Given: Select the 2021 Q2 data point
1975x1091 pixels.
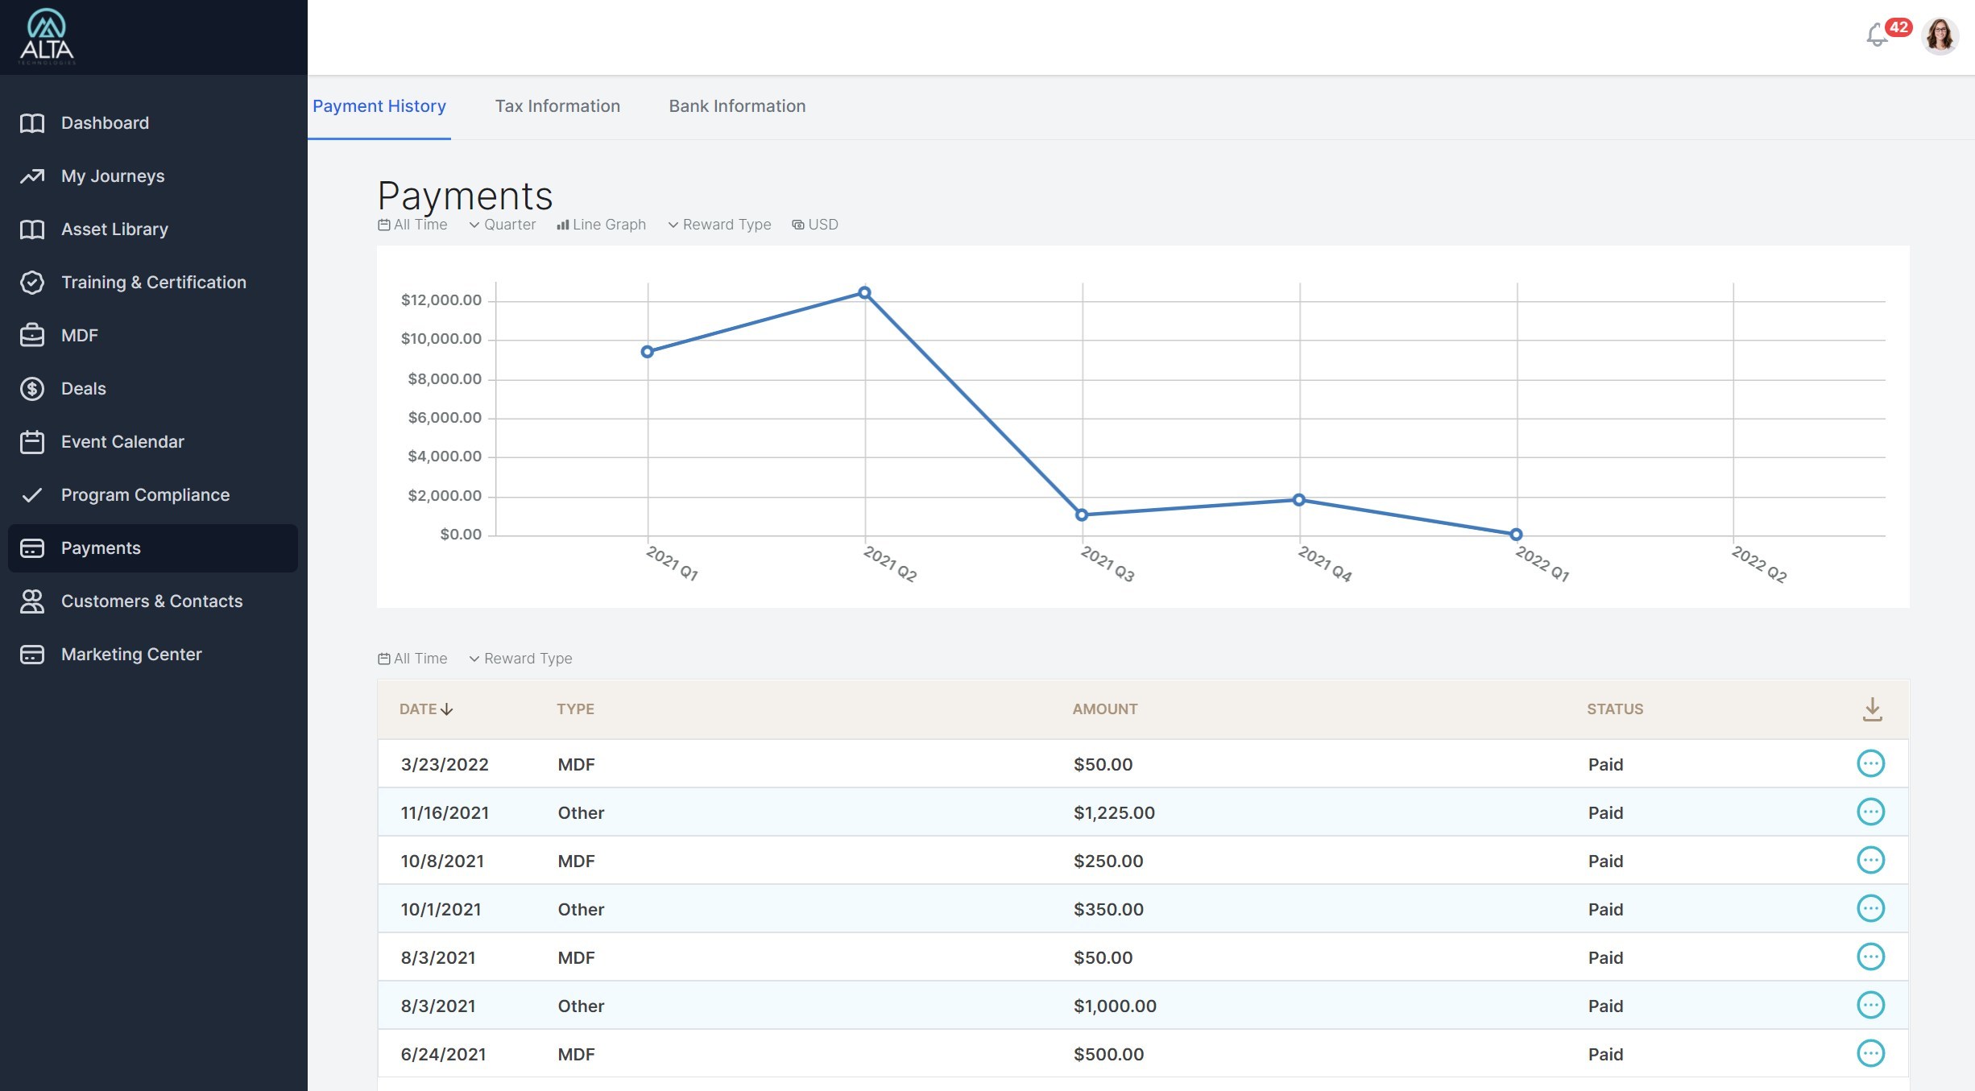Looking at the screenshot, I should (x=864, y=292).
